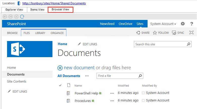Click the Share icon in ribbon
The height and width of the screenshot is (109, 197).
point(138,33)
